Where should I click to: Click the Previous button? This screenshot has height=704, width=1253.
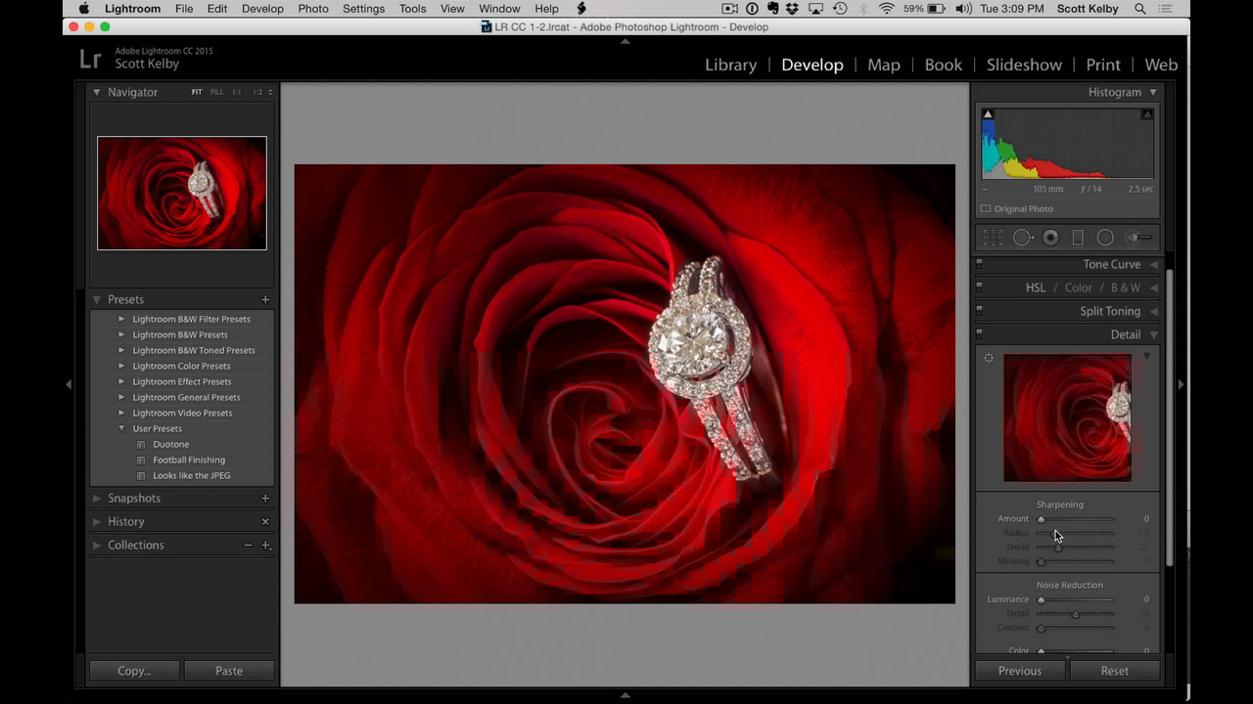tap(1019, 671)
